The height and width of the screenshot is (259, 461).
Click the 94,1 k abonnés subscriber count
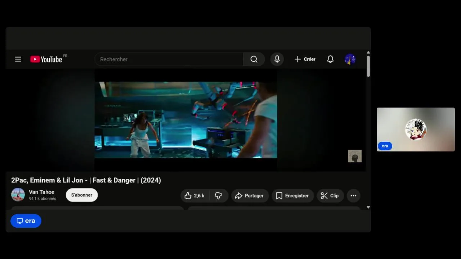(42, 199)
